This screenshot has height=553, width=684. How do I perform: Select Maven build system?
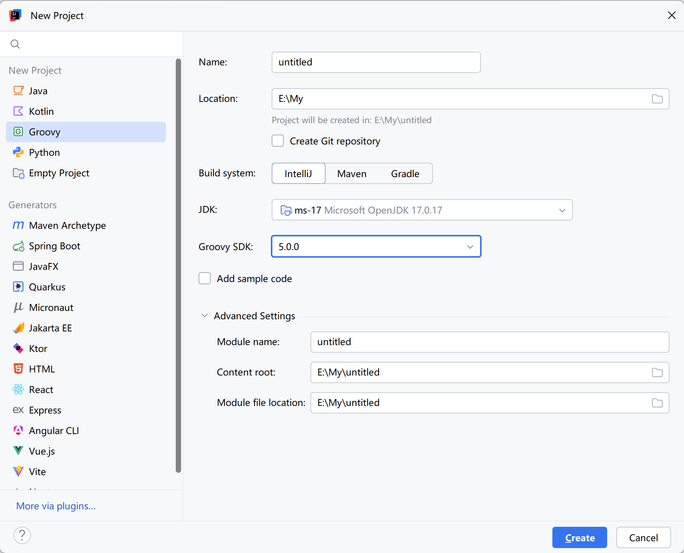pyautogui.click(x=352, y=174)
